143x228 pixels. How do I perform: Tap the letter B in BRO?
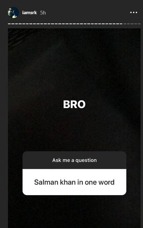[x=67, y=104]
